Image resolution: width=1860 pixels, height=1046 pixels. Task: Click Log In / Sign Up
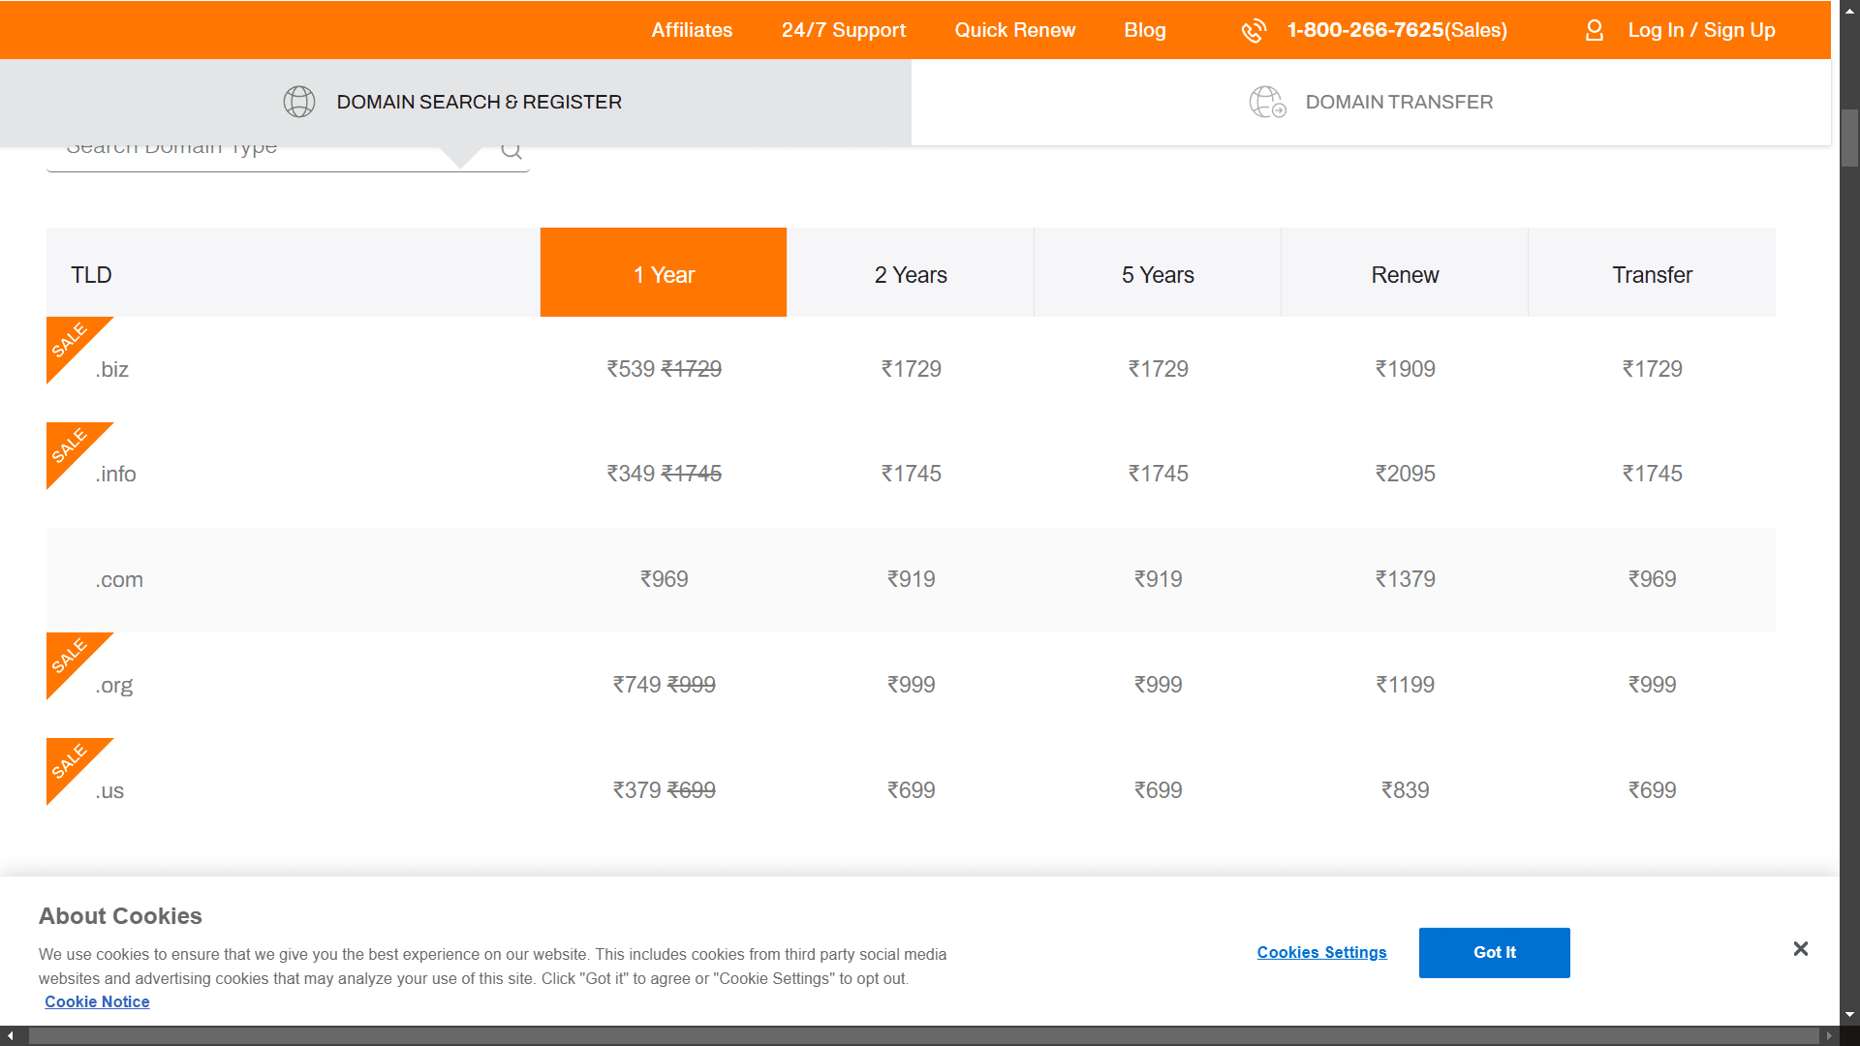pos(1701,30)
